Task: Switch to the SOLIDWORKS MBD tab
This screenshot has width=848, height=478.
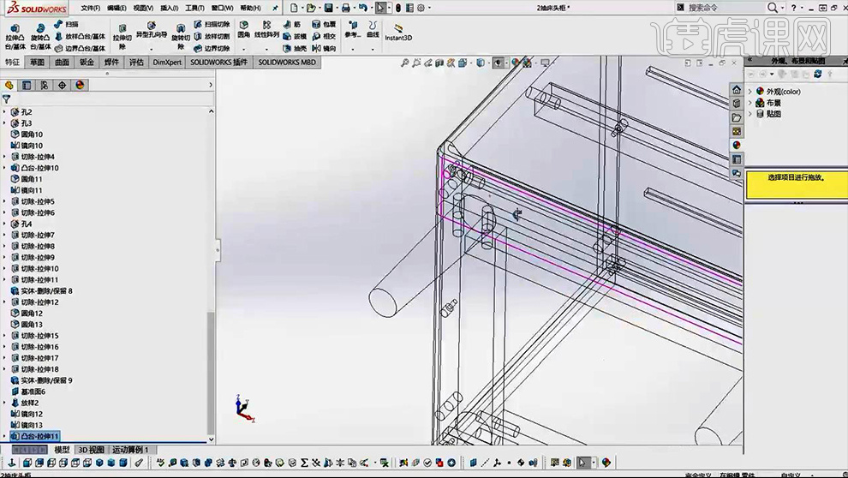Action: pyautogui.click(x=287, y=63)
